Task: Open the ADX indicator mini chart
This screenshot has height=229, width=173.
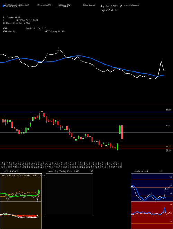Action: pos(21,187)
